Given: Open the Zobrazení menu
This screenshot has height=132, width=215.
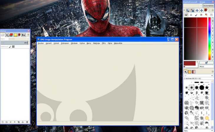Looking at the screenshot, I should (x=65, y=43).
